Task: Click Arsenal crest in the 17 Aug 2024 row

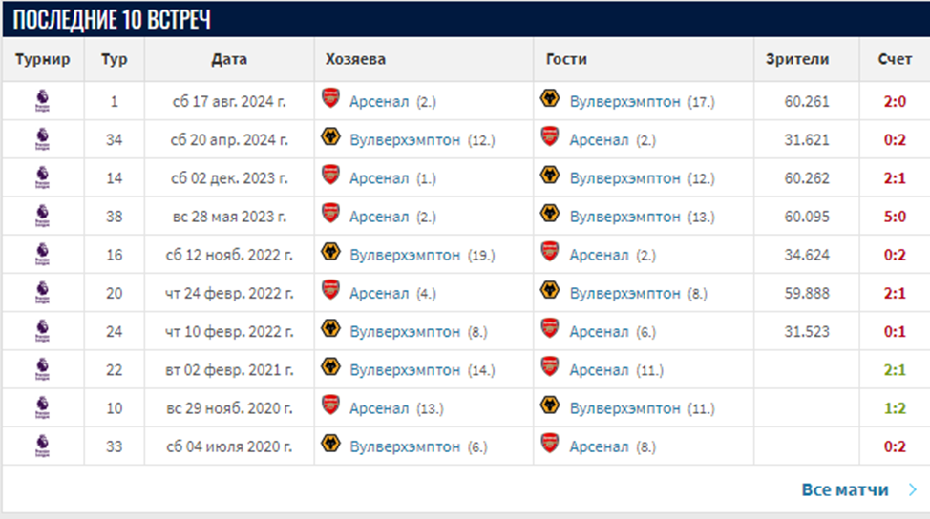Action: 330,100
